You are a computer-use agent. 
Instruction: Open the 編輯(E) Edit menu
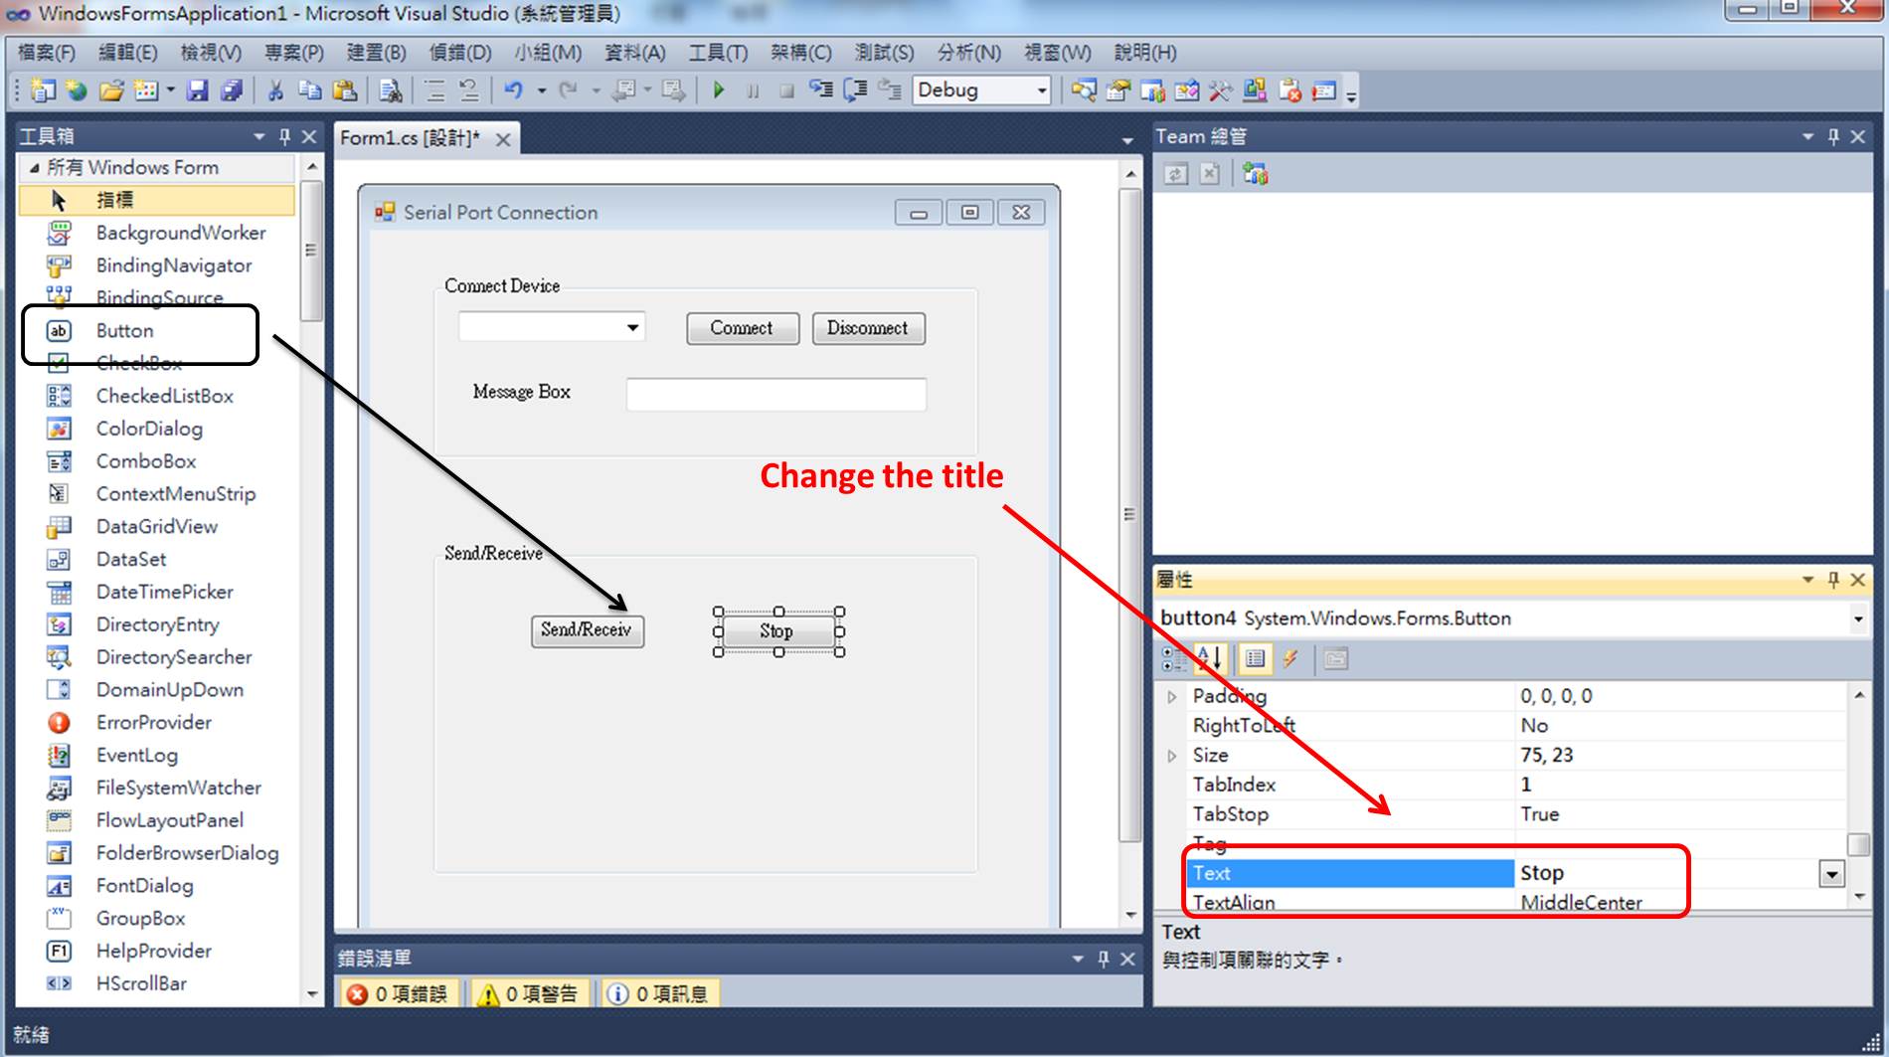pos(128,52)
